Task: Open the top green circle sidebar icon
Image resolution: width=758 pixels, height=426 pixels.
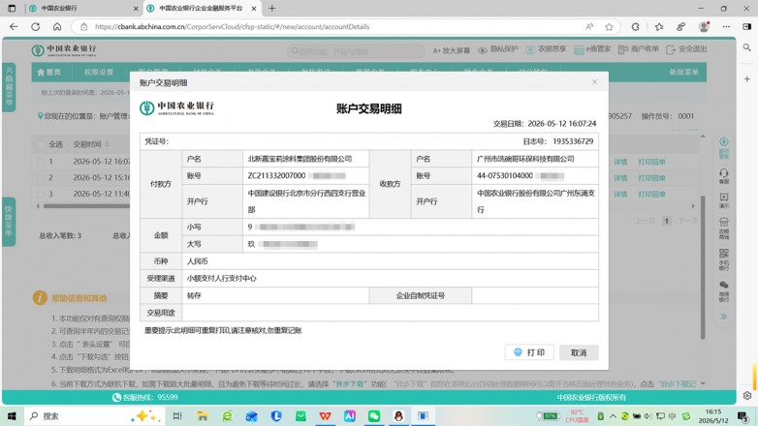Action: [x=724, y=148]
